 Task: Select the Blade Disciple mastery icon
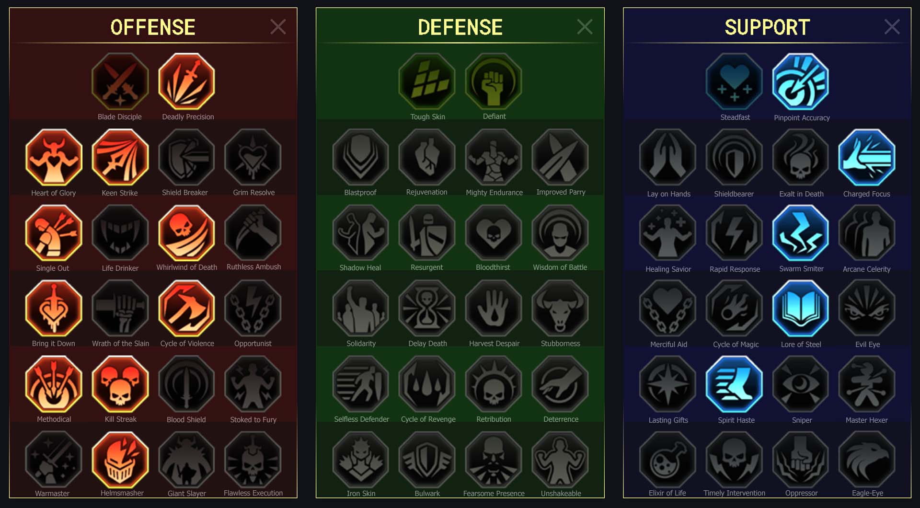[x=120, y=81]
